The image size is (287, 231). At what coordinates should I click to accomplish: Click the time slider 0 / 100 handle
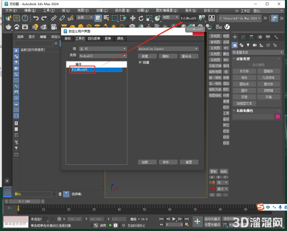[x=24, y=201]
